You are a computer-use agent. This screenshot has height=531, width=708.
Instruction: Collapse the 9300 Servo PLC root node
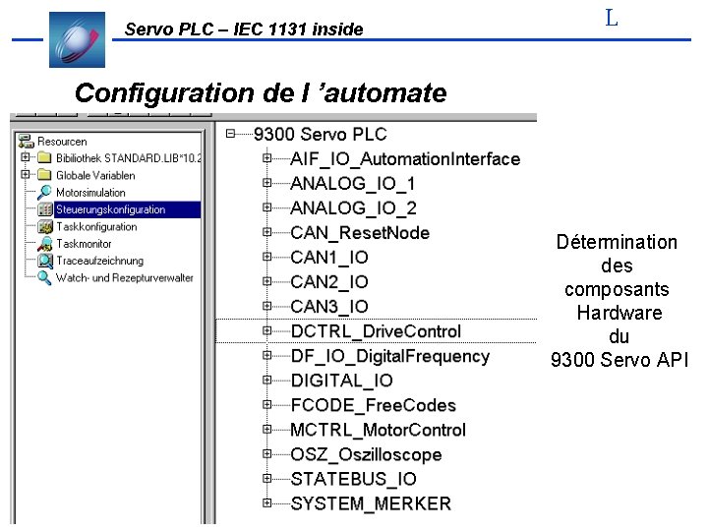tap(231, 134)
